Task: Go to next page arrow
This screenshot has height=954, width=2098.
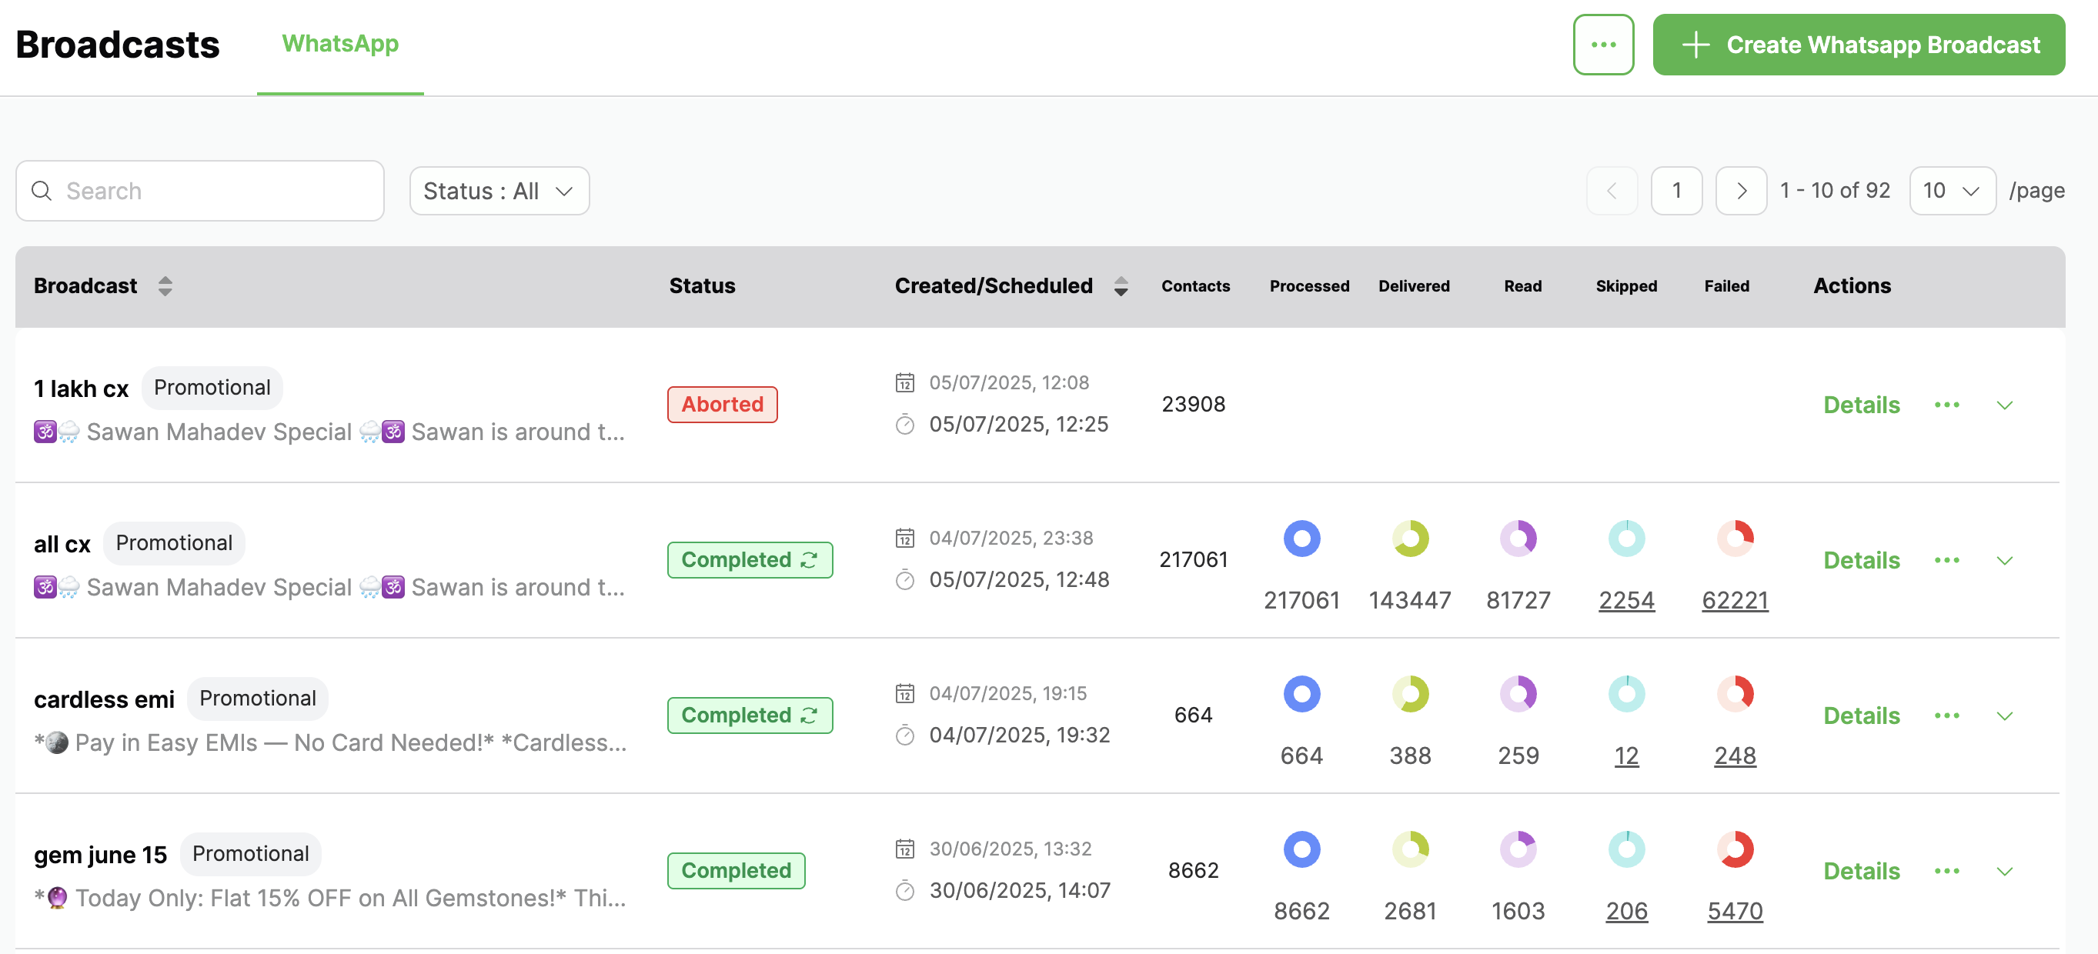Action: coord(1740,192)
